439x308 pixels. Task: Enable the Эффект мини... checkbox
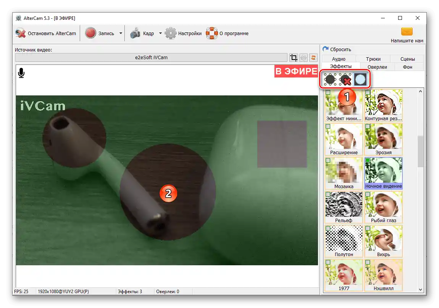coord(328,92)
